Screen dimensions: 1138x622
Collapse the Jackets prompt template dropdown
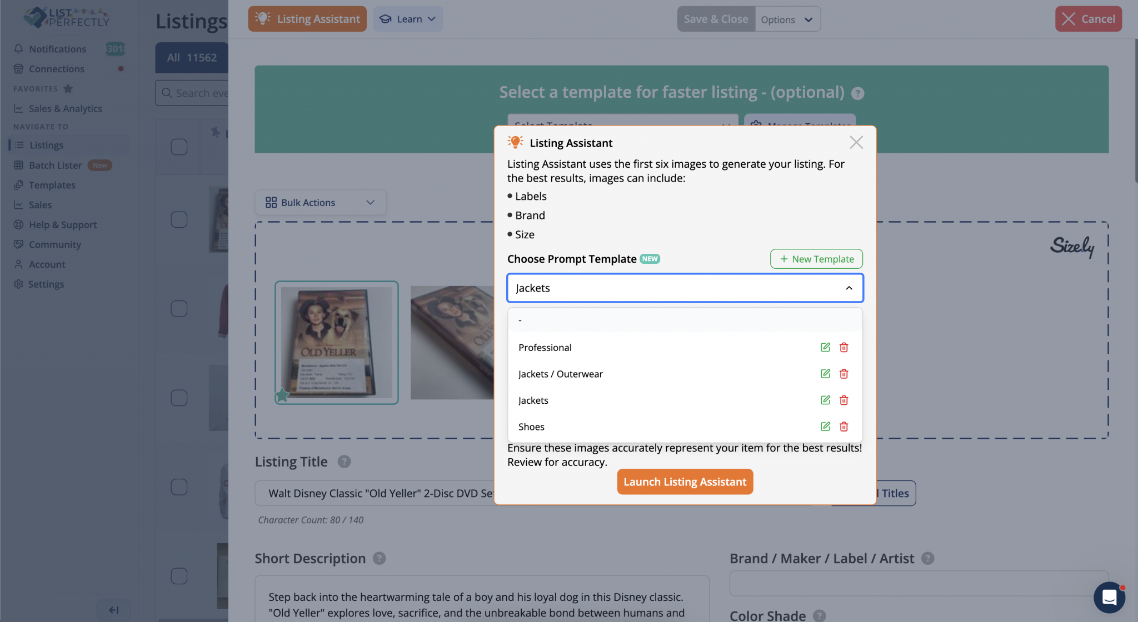(x=848, y=288)
